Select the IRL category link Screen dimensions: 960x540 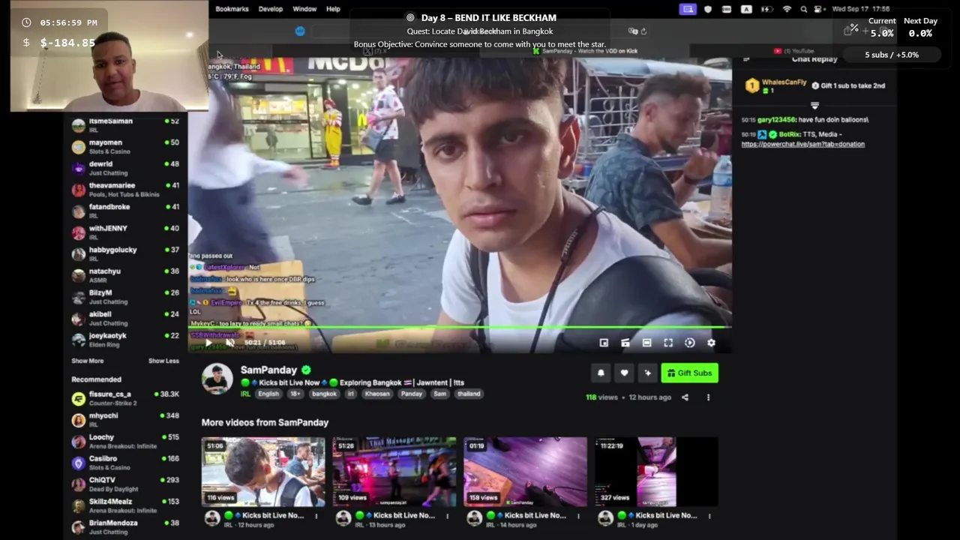245,394
